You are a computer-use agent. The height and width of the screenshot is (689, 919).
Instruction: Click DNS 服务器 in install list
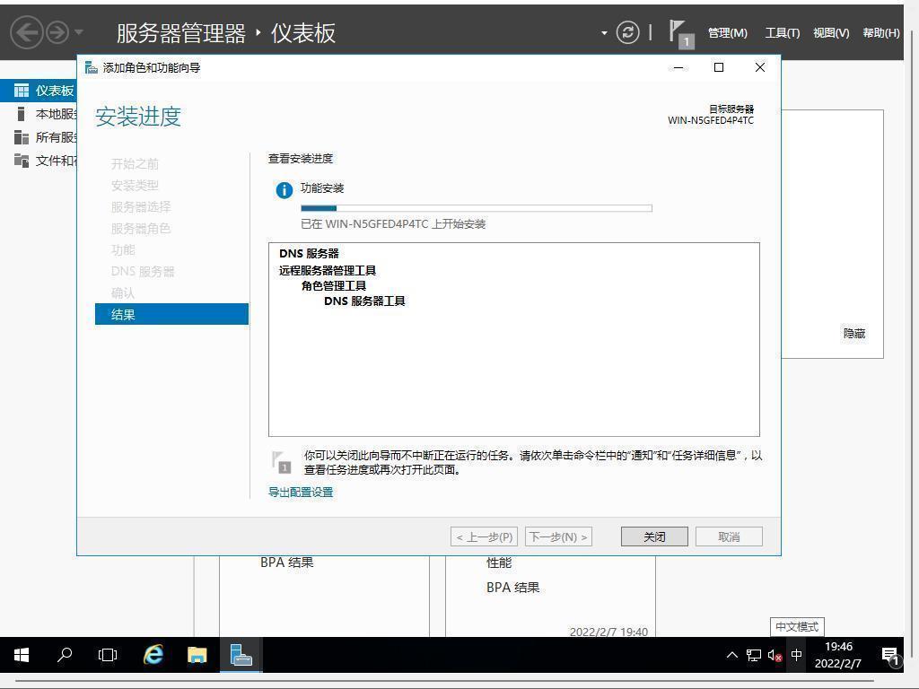click(x=309, y=254)
